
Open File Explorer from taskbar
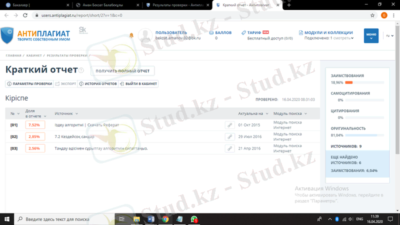[136, 219]
